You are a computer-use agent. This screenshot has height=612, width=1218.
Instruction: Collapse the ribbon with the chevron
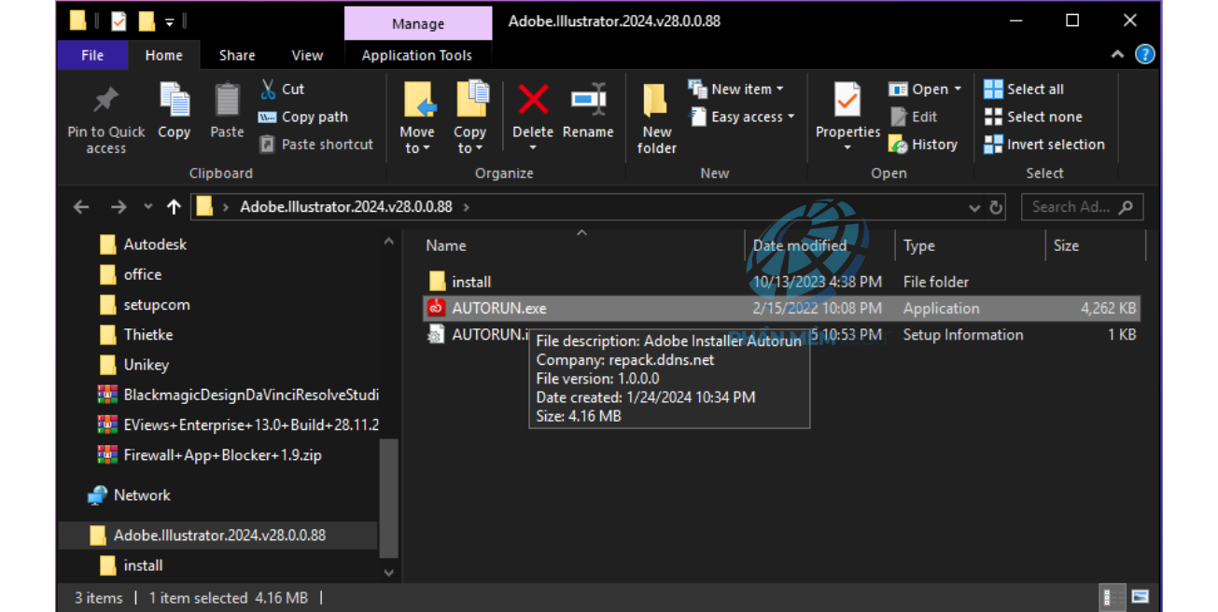pyautogui.click(x=1117, y=55)
